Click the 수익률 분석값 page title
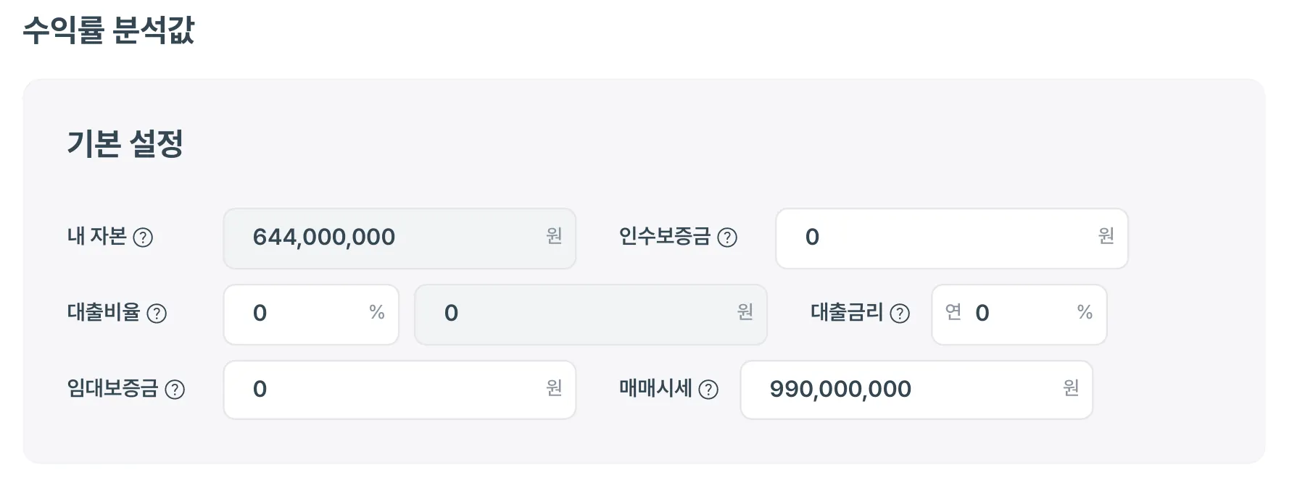Viewport: 1313px width, 483px height. coord(109,30)
